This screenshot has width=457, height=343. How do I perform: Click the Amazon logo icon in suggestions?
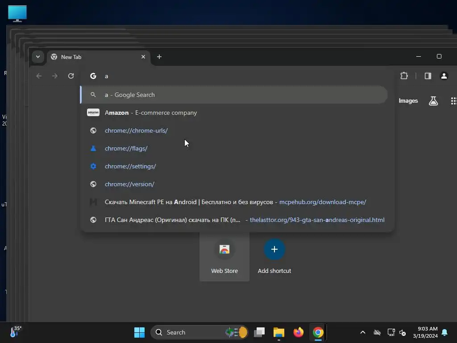pos(93,113)
